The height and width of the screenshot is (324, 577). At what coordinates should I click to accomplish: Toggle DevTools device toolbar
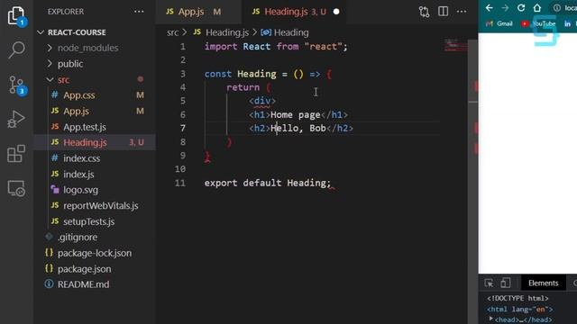click(x=505, y=283)
